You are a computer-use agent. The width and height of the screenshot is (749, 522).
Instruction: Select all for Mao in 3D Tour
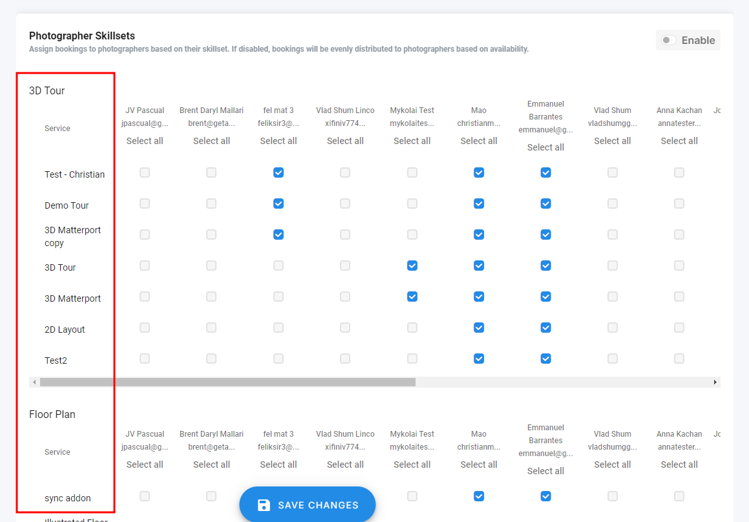pos(479,141)
